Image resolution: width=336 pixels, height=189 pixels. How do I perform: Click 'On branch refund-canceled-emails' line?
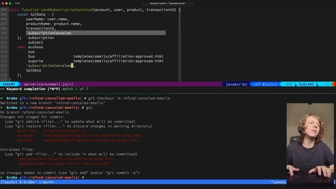pyautogui.click(x=35, y=112)
